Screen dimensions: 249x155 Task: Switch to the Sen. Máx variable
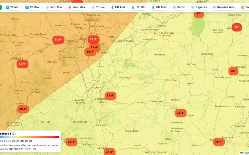tap(76, 7)
